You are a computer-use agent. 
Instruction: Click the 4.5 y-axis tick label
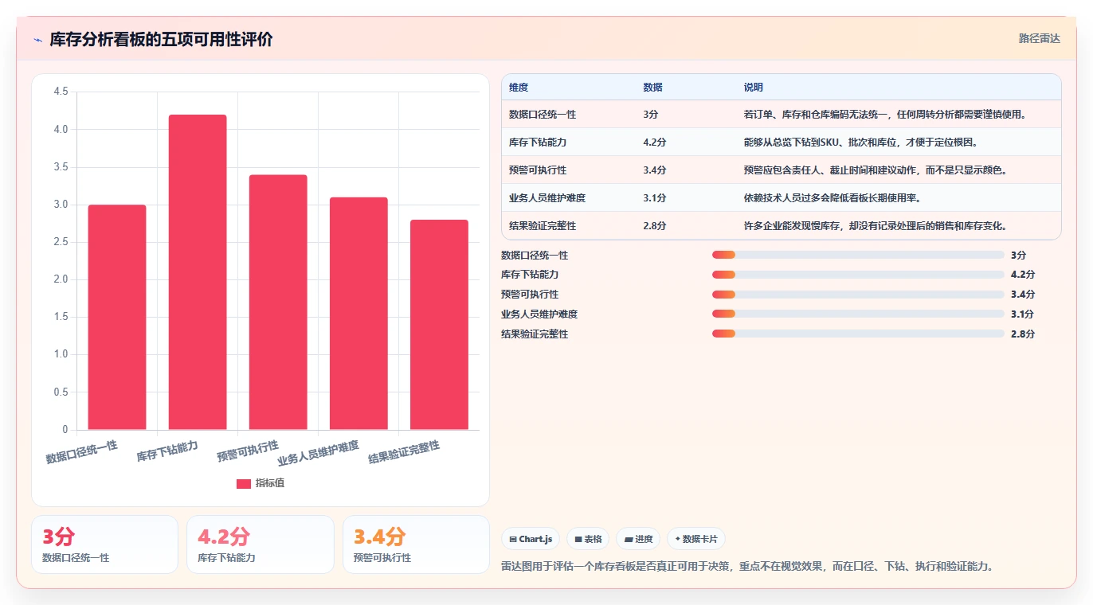click(61, 92)
